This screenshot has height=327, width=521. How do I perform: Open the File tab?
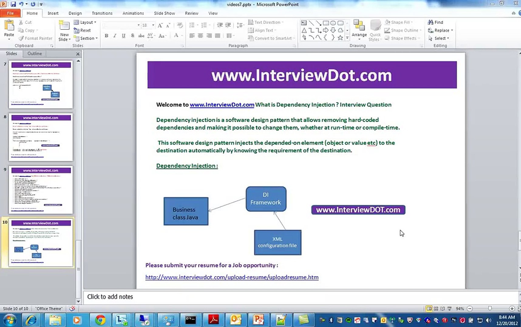(x=10, y=13)
